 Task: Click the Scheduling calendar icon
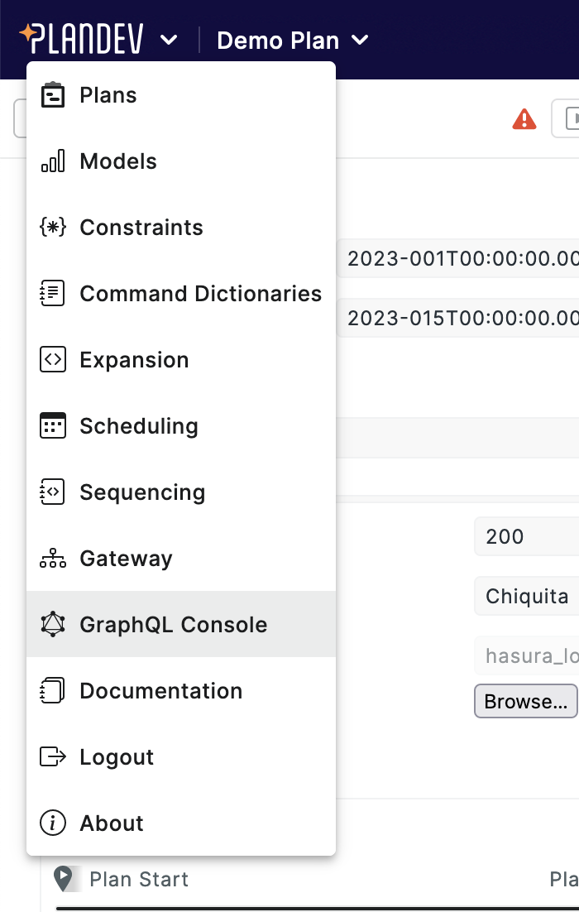52,425
